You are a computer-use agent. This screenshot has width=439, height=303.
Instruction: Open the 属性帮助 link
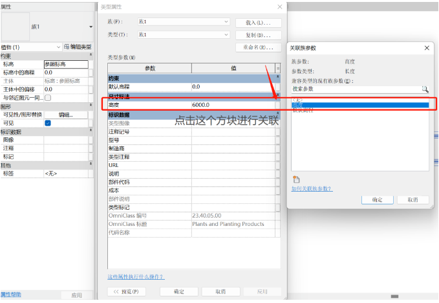tap(11, 295)
